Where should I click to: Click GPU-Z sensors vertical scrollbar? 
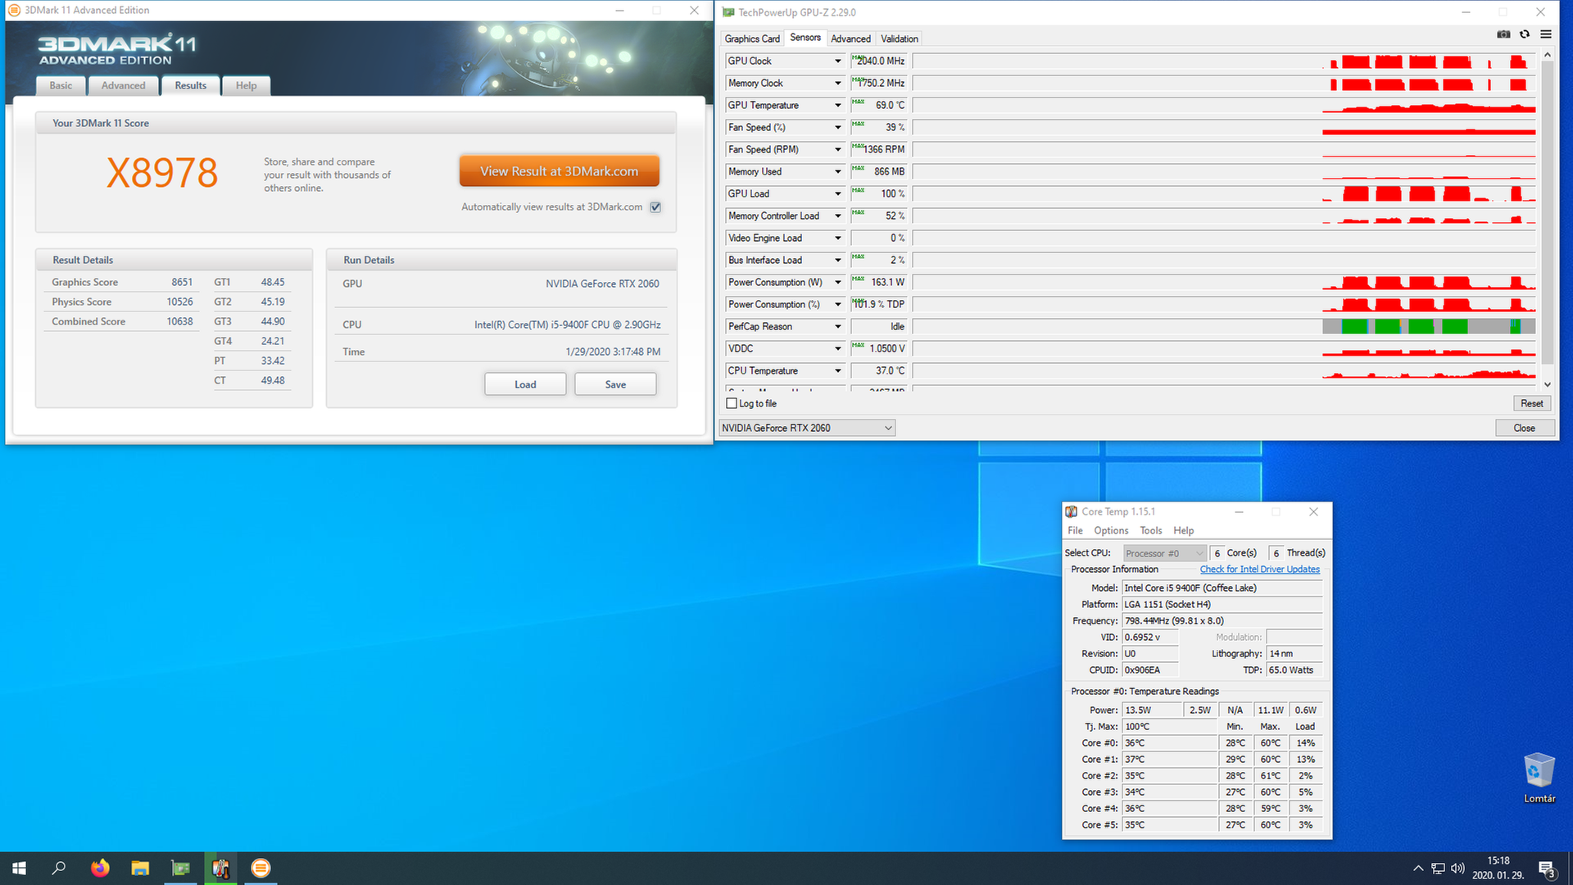pos(1547,213)
